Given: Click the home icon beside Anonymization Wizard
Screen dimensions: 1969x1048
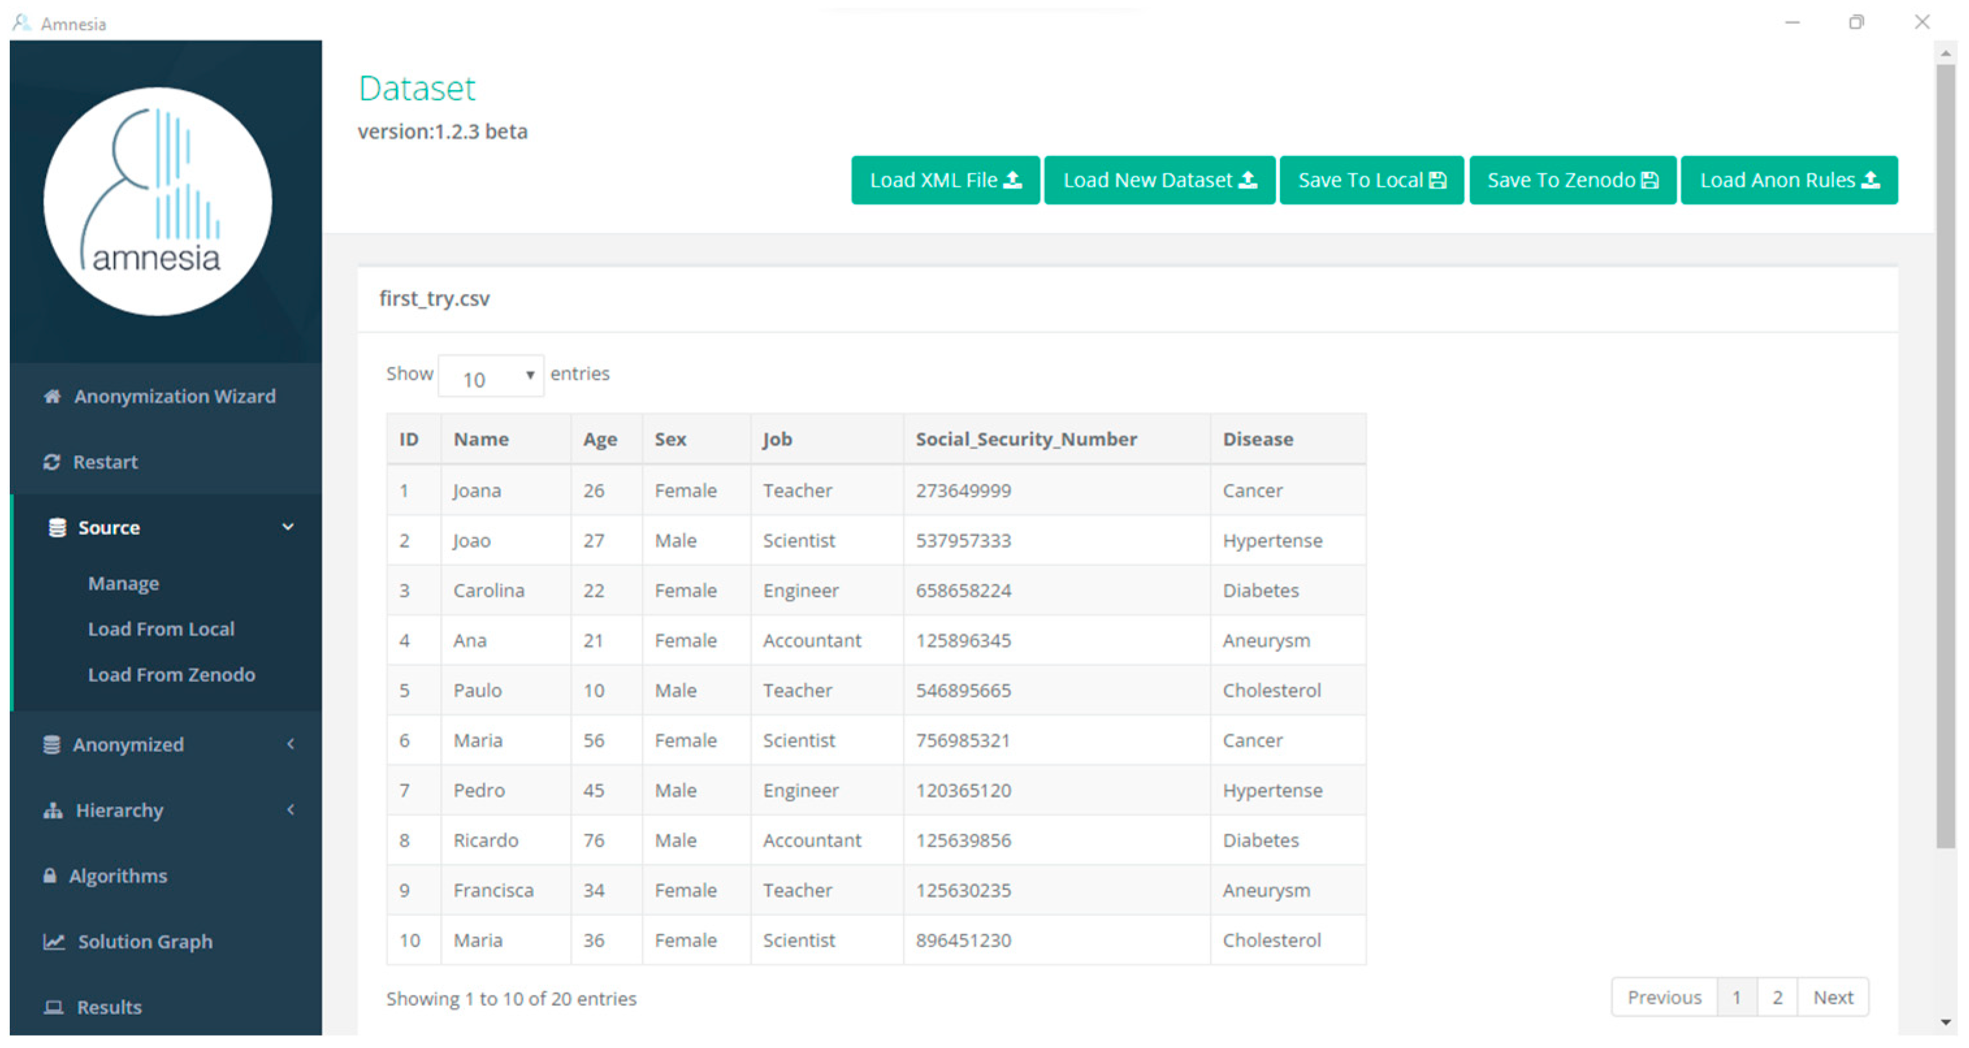Looking at the screenshot, I should tap(52, 396).
